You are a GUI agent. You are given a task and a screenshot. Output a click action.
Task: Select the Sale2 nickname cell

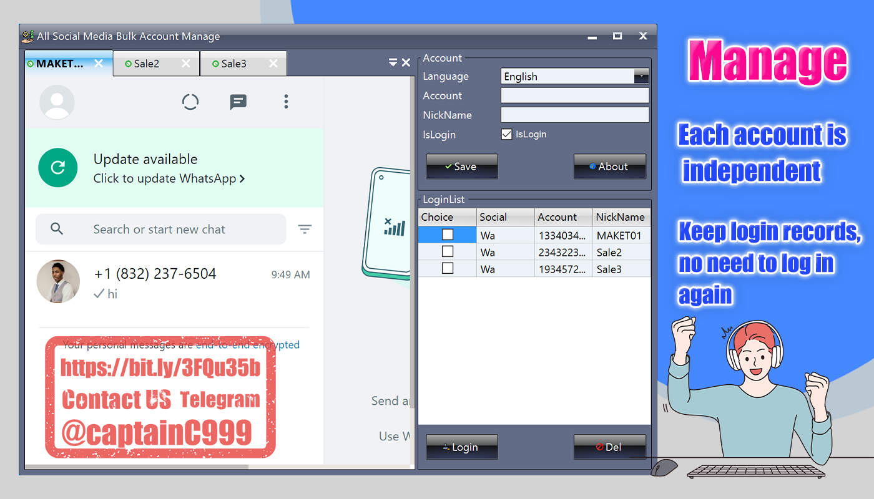622,252
